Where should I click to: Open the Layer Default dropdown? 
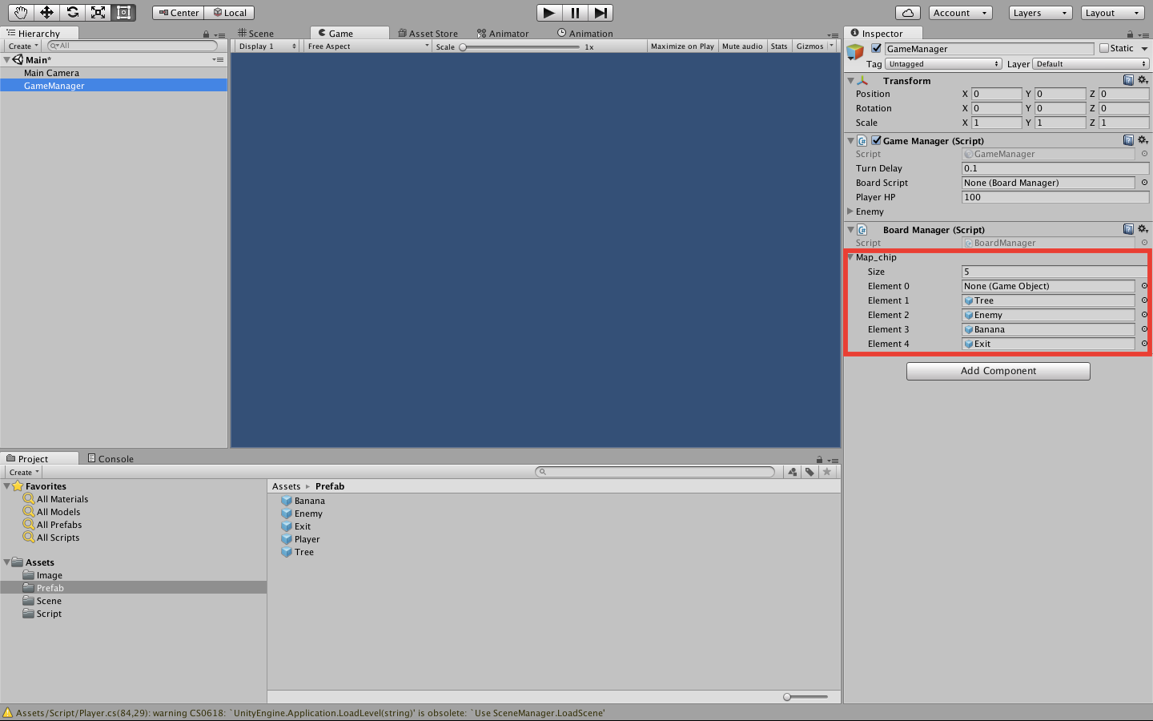point(1091,64)
